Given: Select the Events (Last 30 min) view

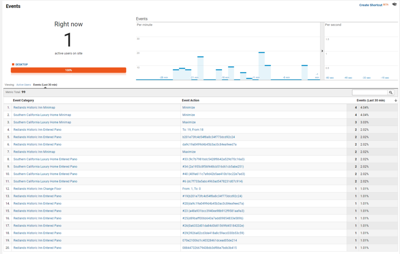Looking at the screenshot, I should coord(45,85).
